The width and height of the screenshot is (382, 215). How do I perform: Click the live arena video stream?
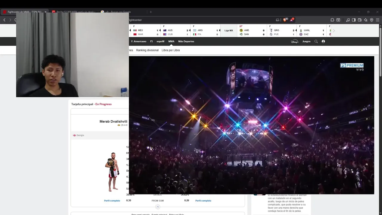[252, 125]
